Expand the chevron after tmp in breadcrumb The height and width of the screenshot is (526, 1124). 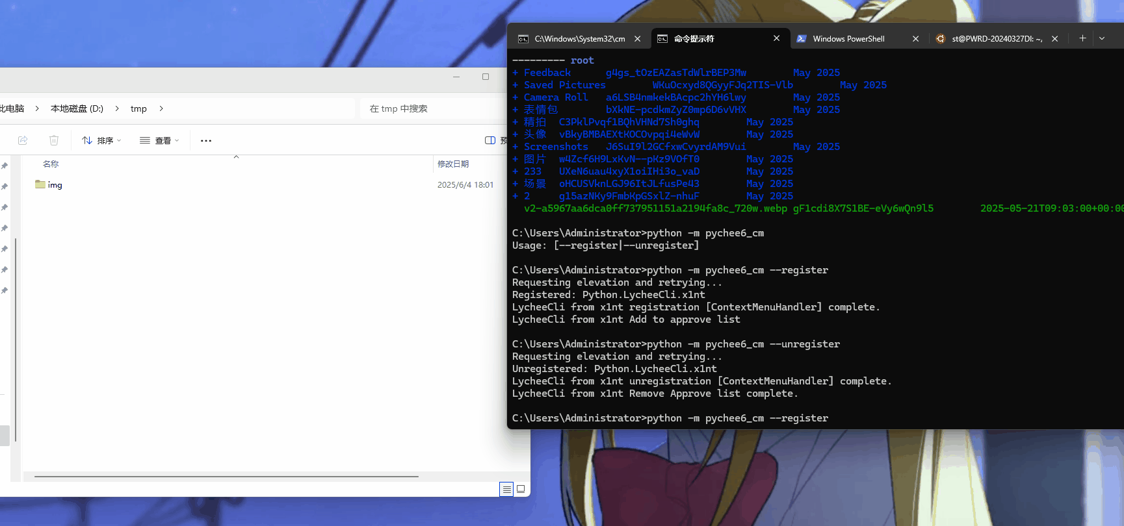coord(161,108)
